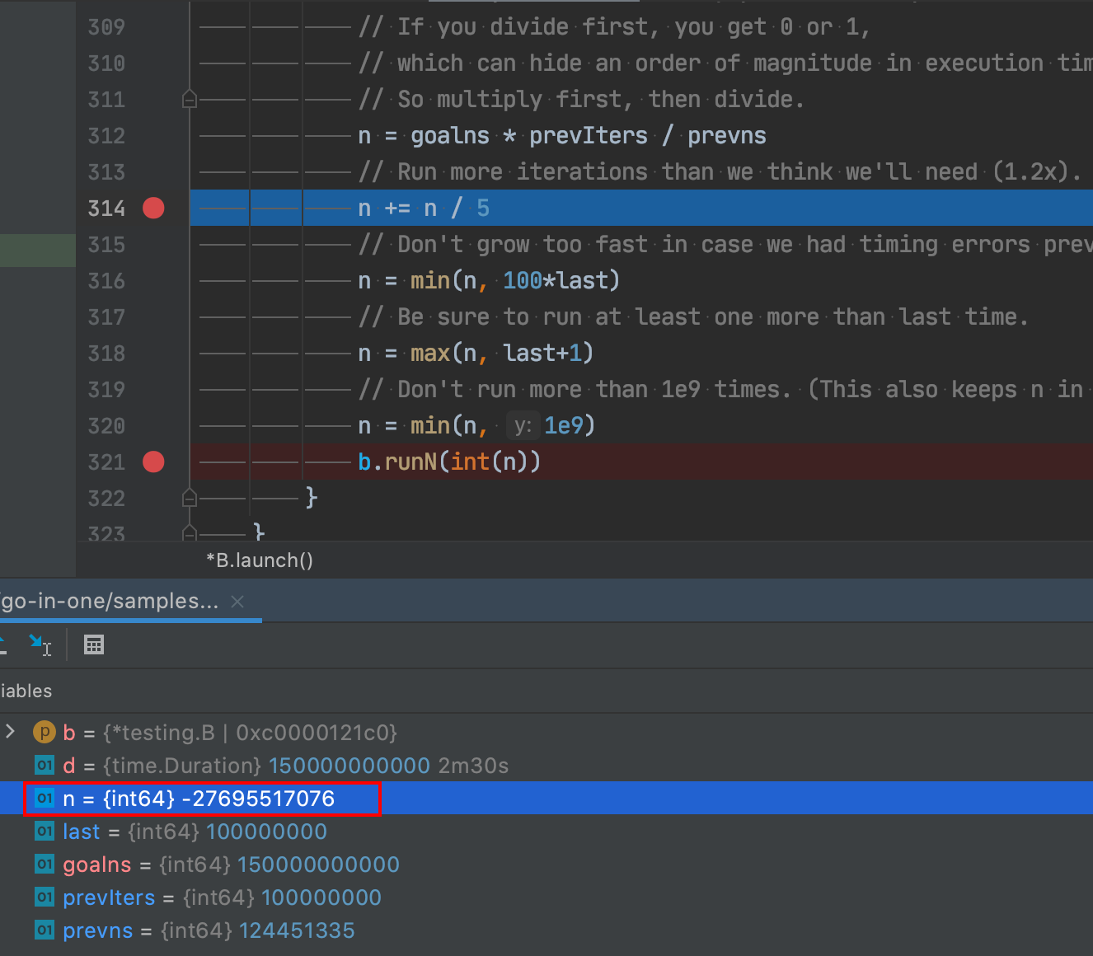The width and height of the screenshot is (1093, 956).
Task: Click 'prevIters' in the line 312 code
Action: [589, 136]
